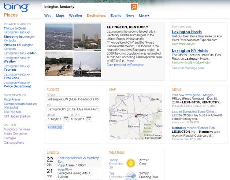This screenshot has width=230, height=180.
Task: Open Moncucco Torinese castle link
Action: 17,129
